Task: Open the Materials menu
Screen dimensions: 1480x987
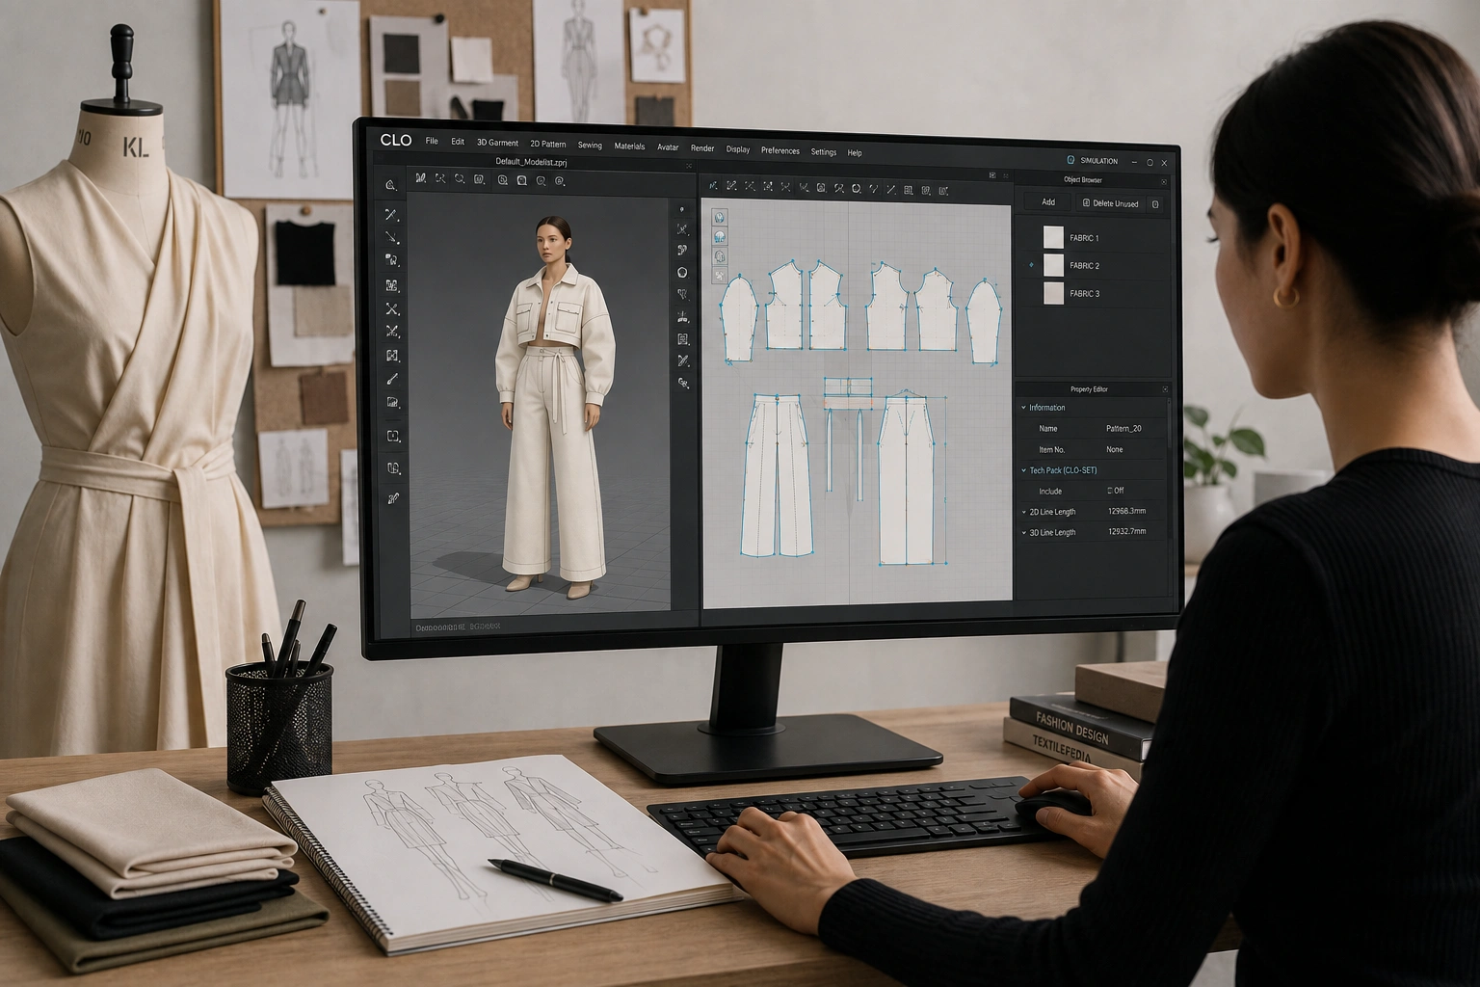Action: 629,147
